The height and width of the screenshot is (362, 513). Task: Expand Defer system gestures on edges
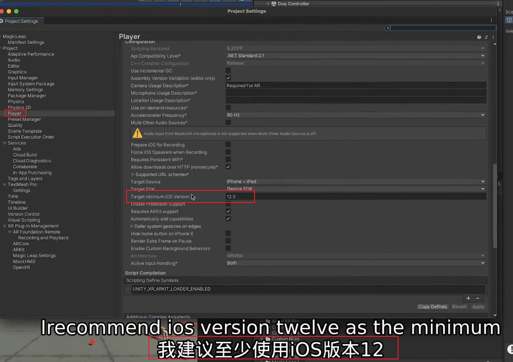(x=132, y=226)
